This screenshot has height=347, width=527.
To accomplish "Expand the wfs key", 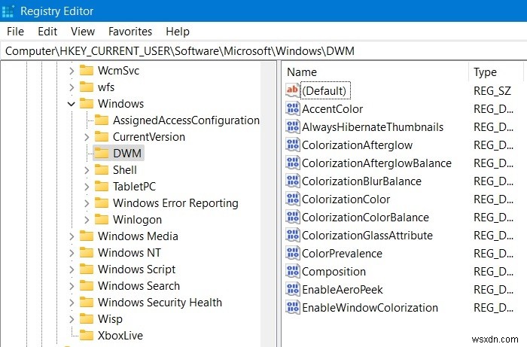I will 72,87.
